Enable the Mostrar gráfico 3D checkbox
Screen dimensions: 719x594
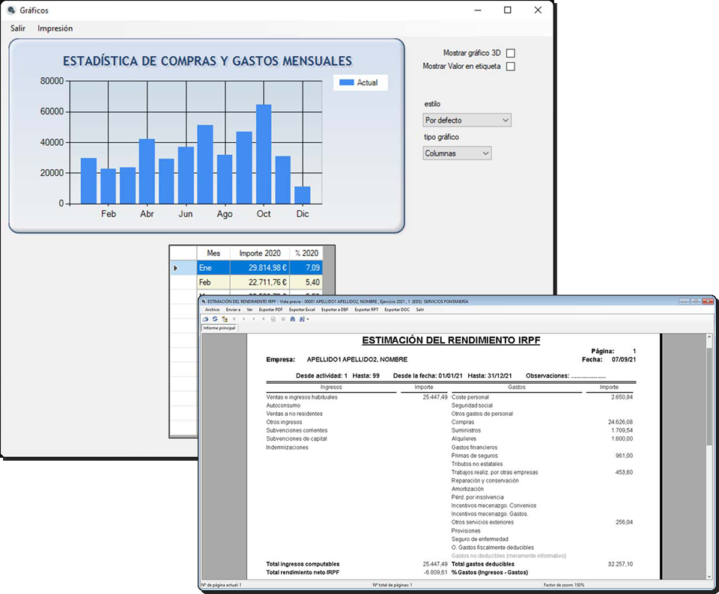click(510, 53)
